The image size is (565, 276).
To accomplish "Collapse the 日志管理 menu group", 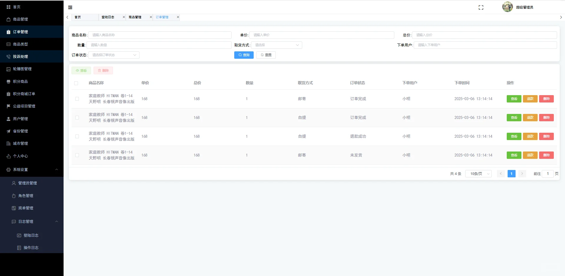I will click(56, 221).
